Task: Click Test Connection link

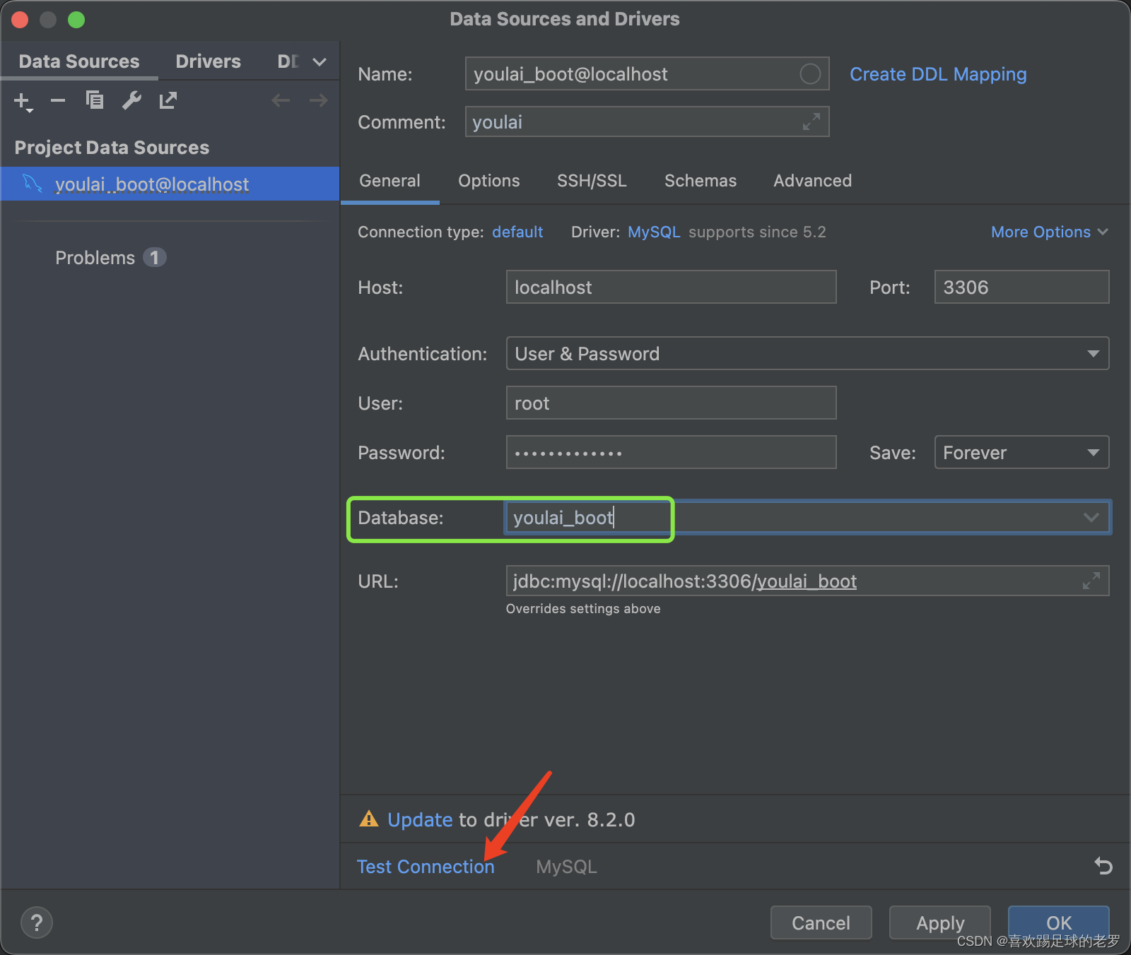Action: point(426,867)
